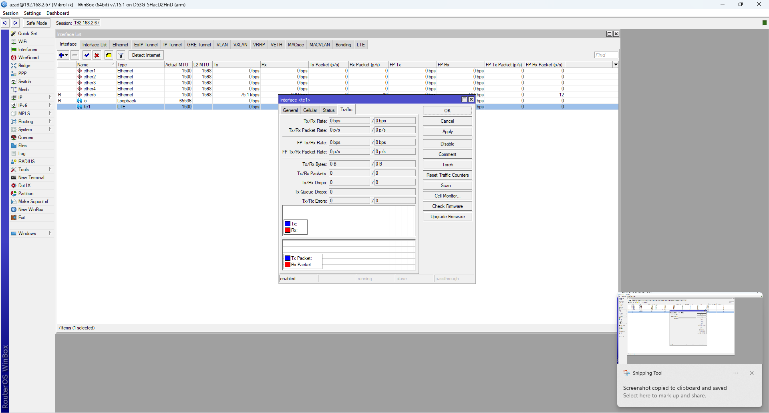Open WiFi menu in sidebar
Screen dimensions: 769x413
(x=22, y=42)
